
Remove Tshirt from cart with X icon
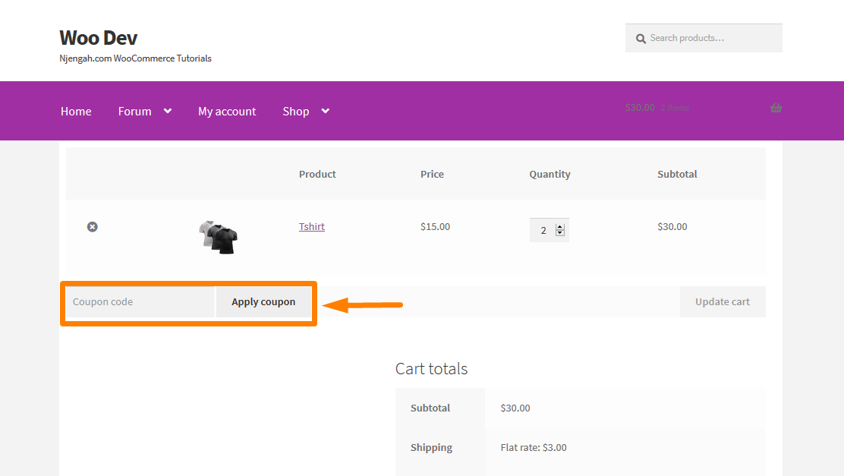pyautogui.click(x=93, y=227)
